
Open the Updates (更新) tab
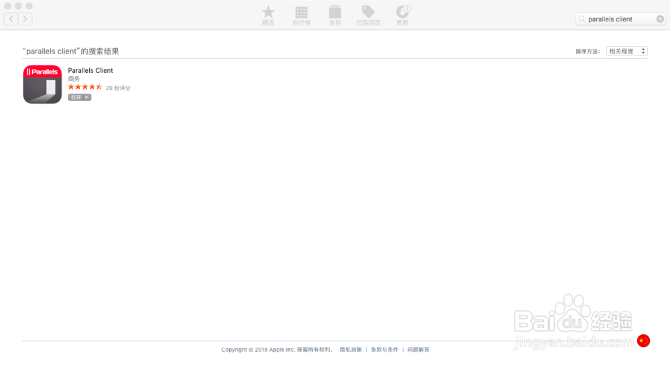[x=403, y=15]
